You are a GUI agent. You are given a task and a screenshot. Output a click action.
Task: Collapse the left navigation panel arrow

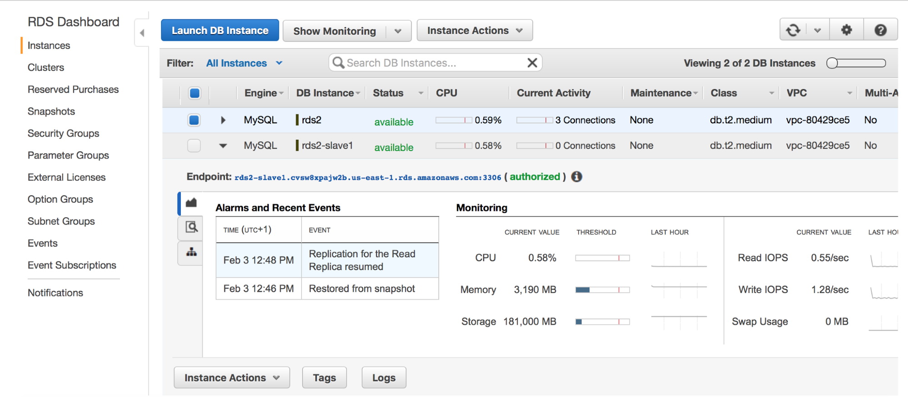(x=142, y=33)
